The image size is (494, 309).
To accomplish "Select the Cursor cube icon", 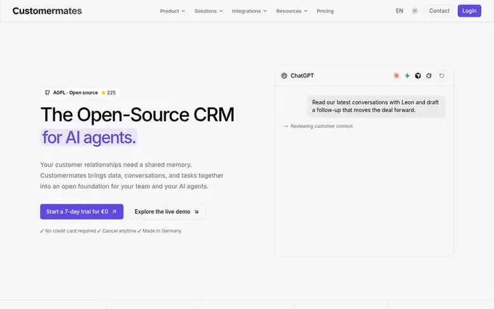I will tap(418, 76).
